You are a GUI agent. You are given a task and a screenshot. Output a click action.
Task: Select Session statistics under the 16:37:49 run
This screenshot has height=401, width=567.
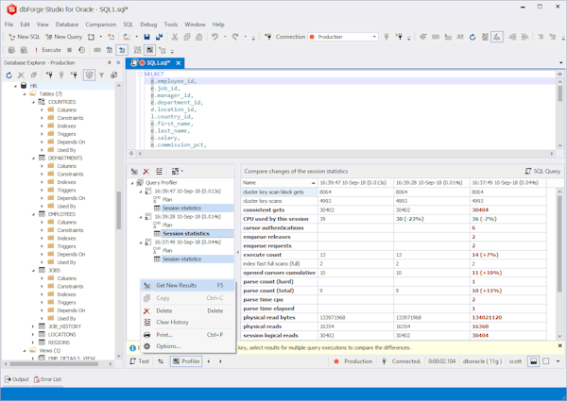pos(181,259)
